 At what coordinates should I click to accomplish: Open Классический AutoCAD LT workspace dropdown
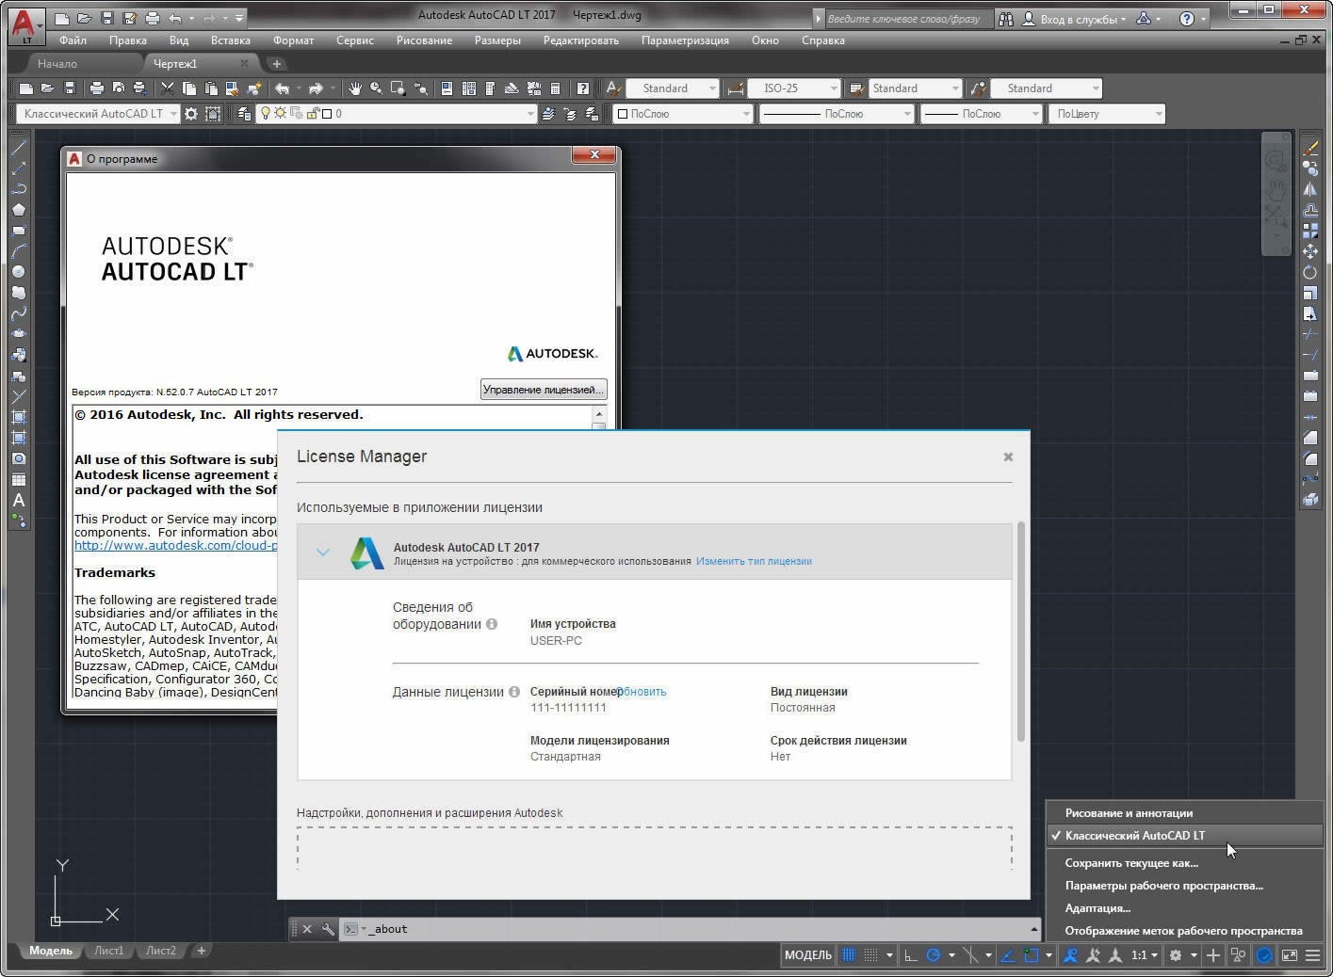pyautogui.click(x=97, y=114)
